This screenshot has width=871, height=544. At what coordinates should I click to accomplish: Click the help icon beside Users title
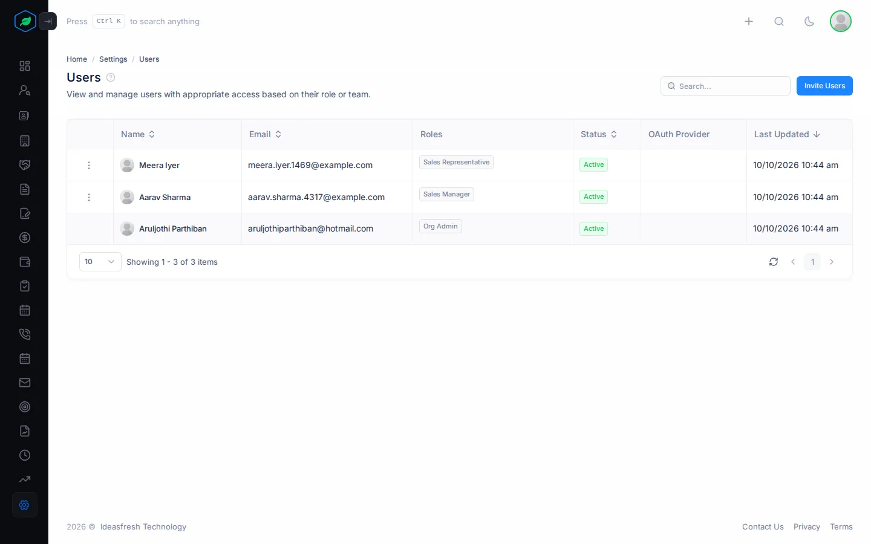pos(111,77)
